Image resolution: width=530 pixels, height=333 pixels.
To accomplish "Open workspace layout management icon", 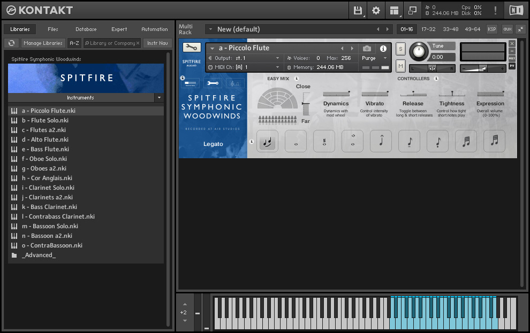I will click(x=394, y=11).
